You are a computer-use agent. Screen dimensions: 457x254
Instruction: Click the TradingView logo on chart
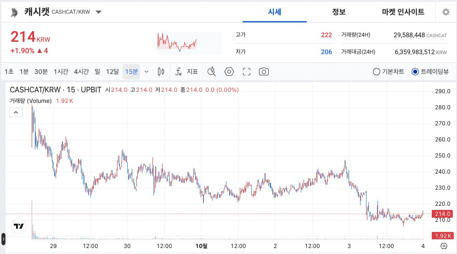click(19, 226)
